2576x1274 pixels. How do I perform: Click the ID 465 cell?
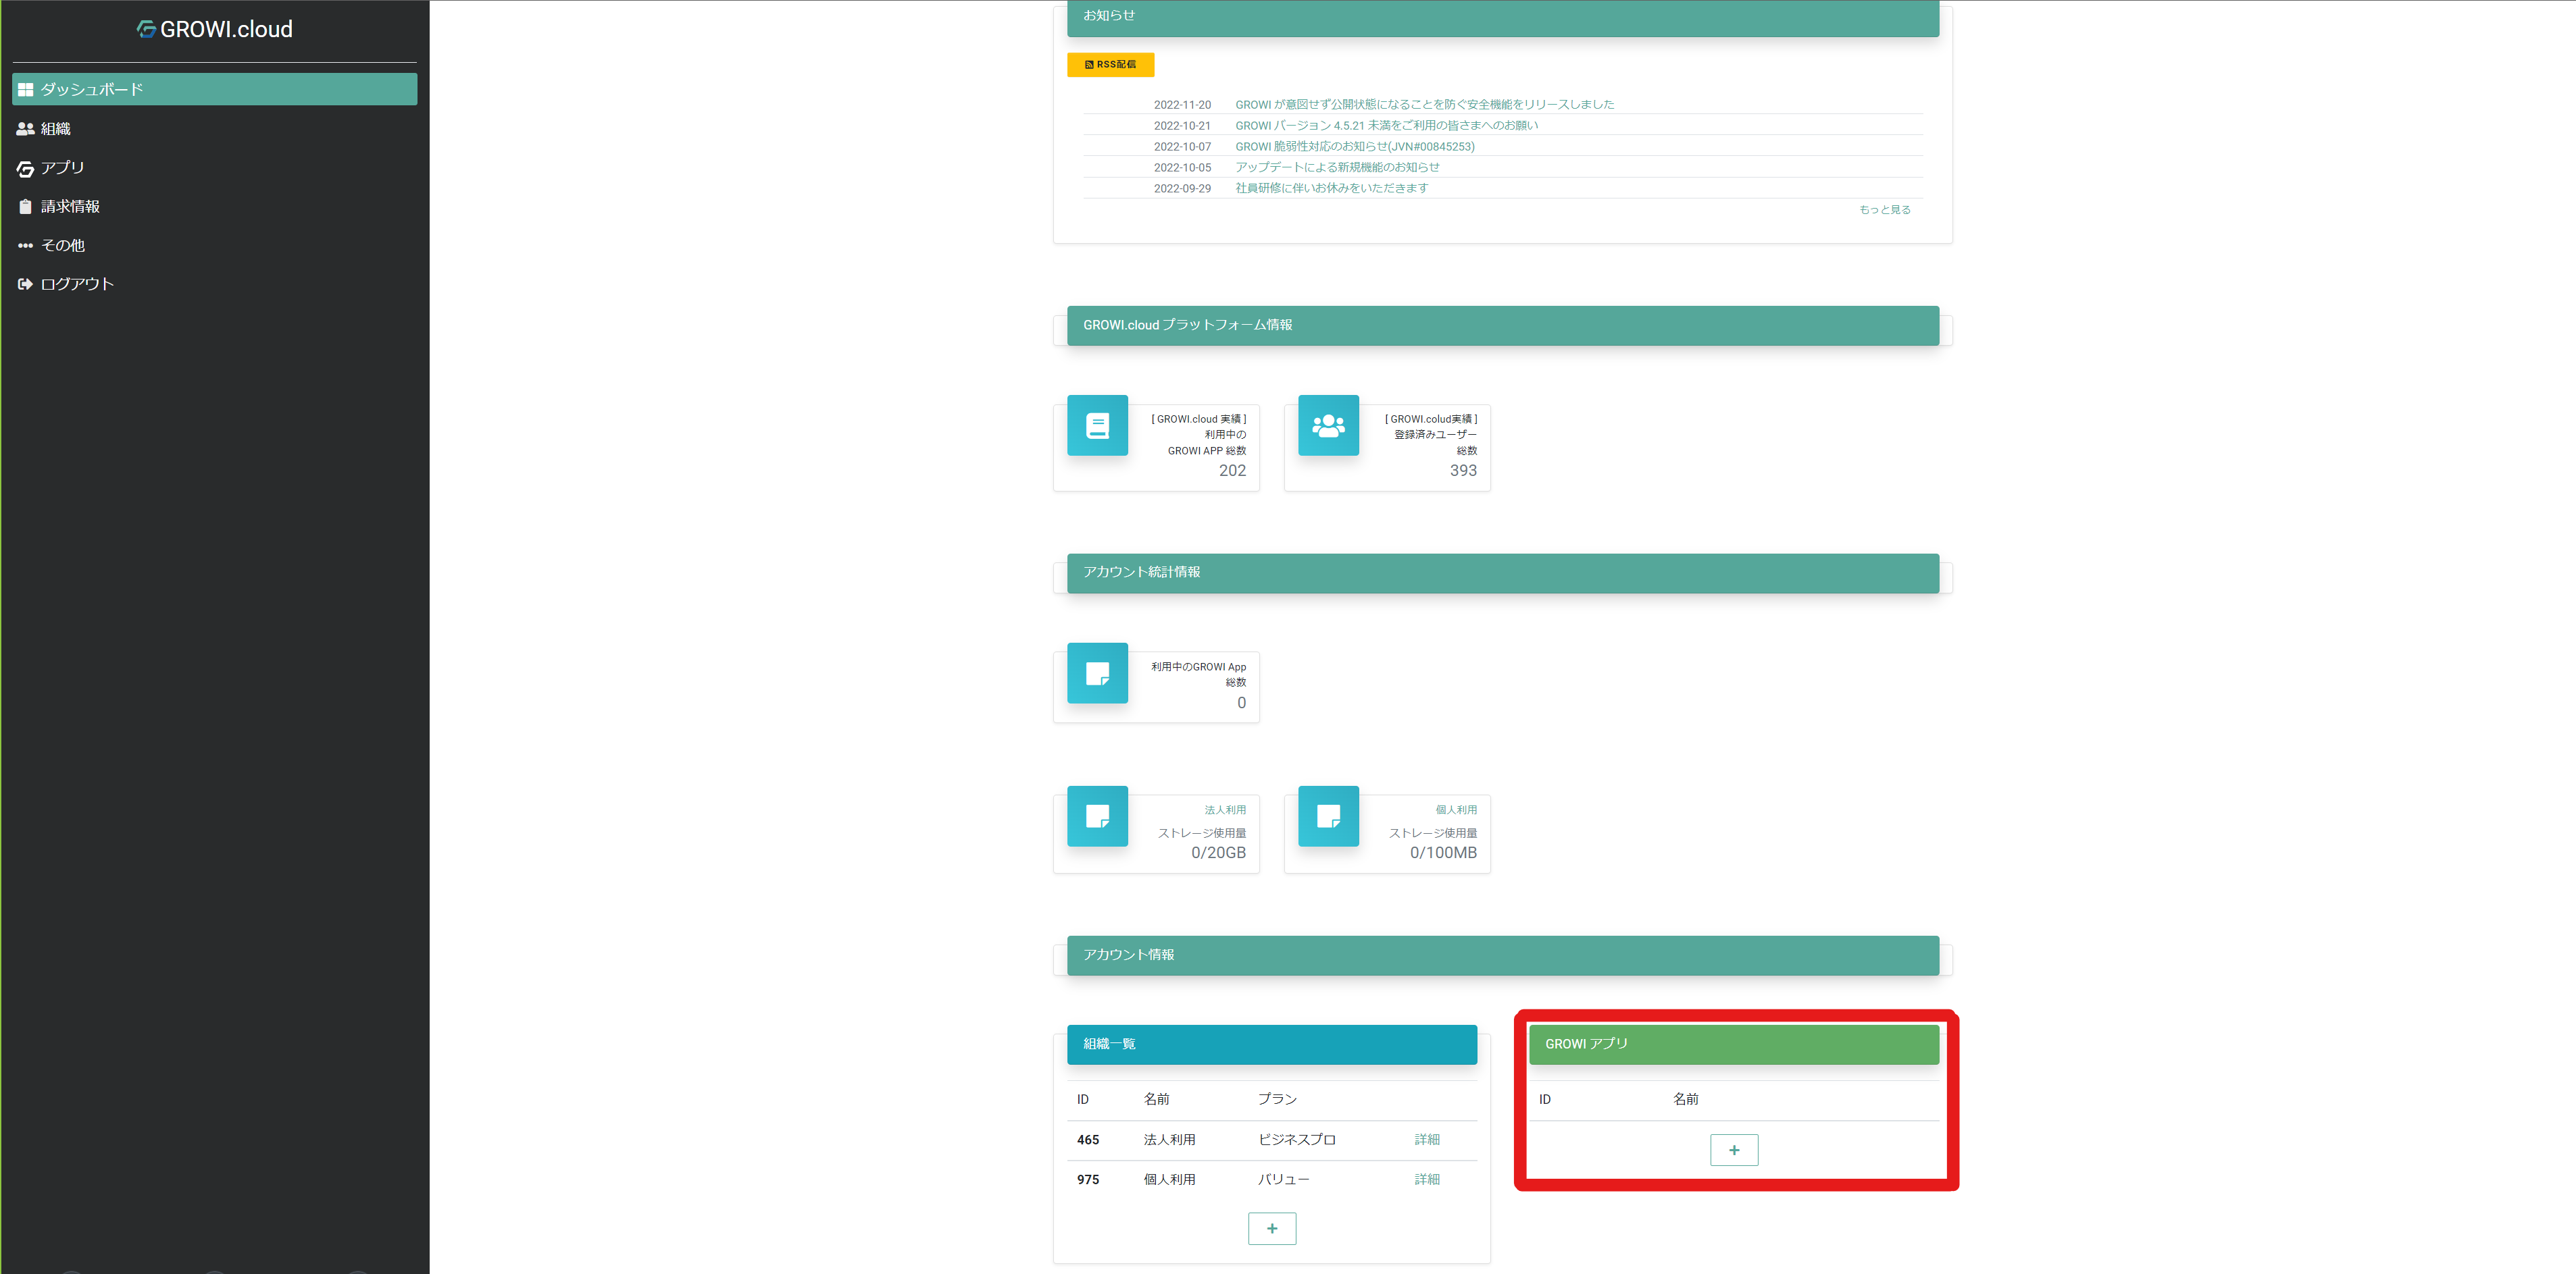(x=1088, y=1140)
